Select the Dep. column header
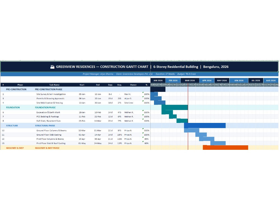Screen dimensions: 280x210 [x=120, y=85]
